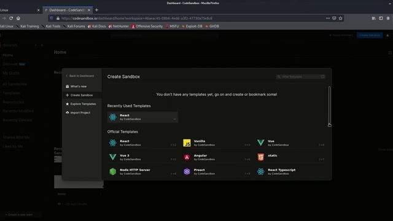Click the React logo under Recently Used Templates

tap(113, 117)
